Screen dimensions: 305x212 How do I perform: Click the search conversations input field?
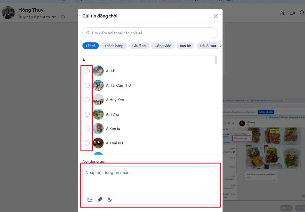point(150,33)
